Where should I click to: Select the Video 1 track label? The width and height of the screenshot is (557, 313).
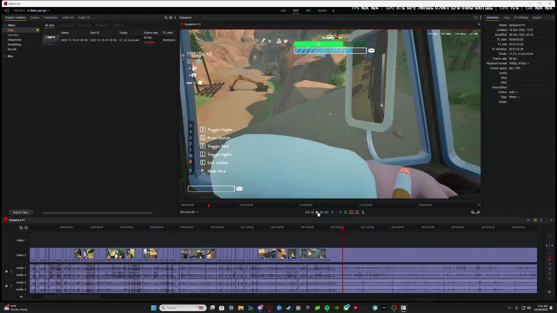[21, 240]
